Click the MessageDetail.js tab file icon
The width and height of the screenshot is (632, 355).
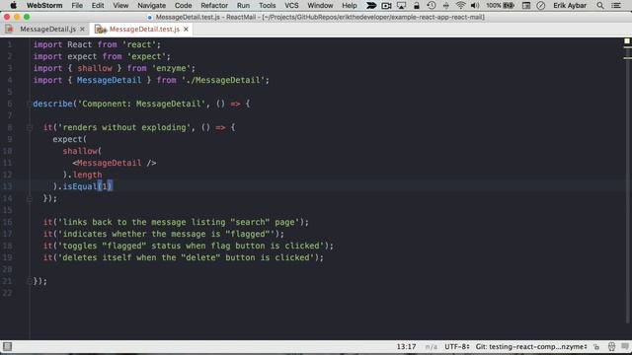pyautogui.click(x=9, y=29)
